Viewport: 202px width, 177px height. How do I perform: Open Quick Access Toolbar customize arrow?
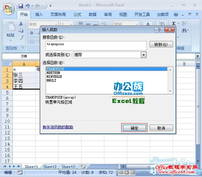(50, 6)
